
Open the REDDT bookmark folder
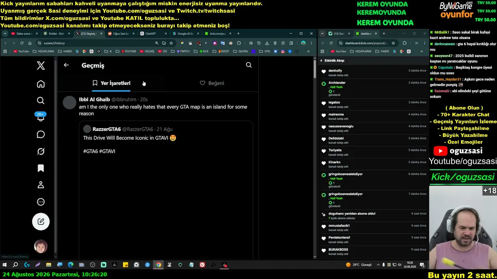[221, 51]
